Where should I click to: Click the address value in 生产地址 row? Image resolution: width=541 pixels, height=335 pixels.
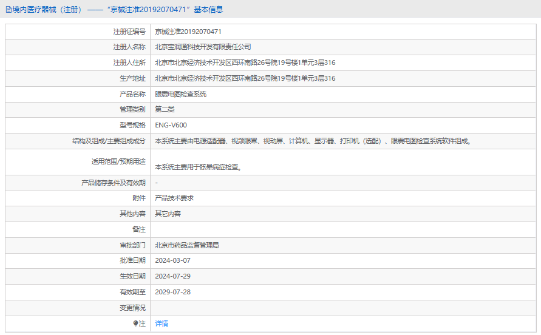pyautogui.click(x=245, y=79)
